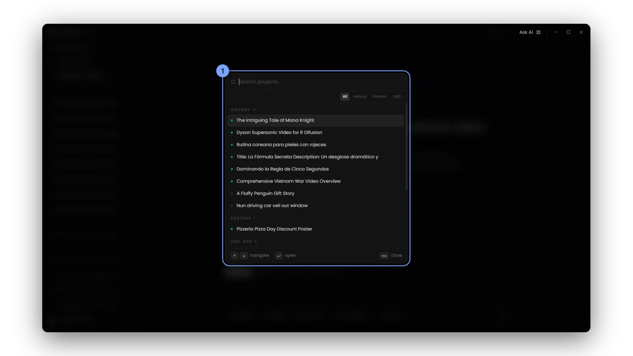Minimize the application window
This screenshot has height=356, width=633.
(x=556, y=32)
